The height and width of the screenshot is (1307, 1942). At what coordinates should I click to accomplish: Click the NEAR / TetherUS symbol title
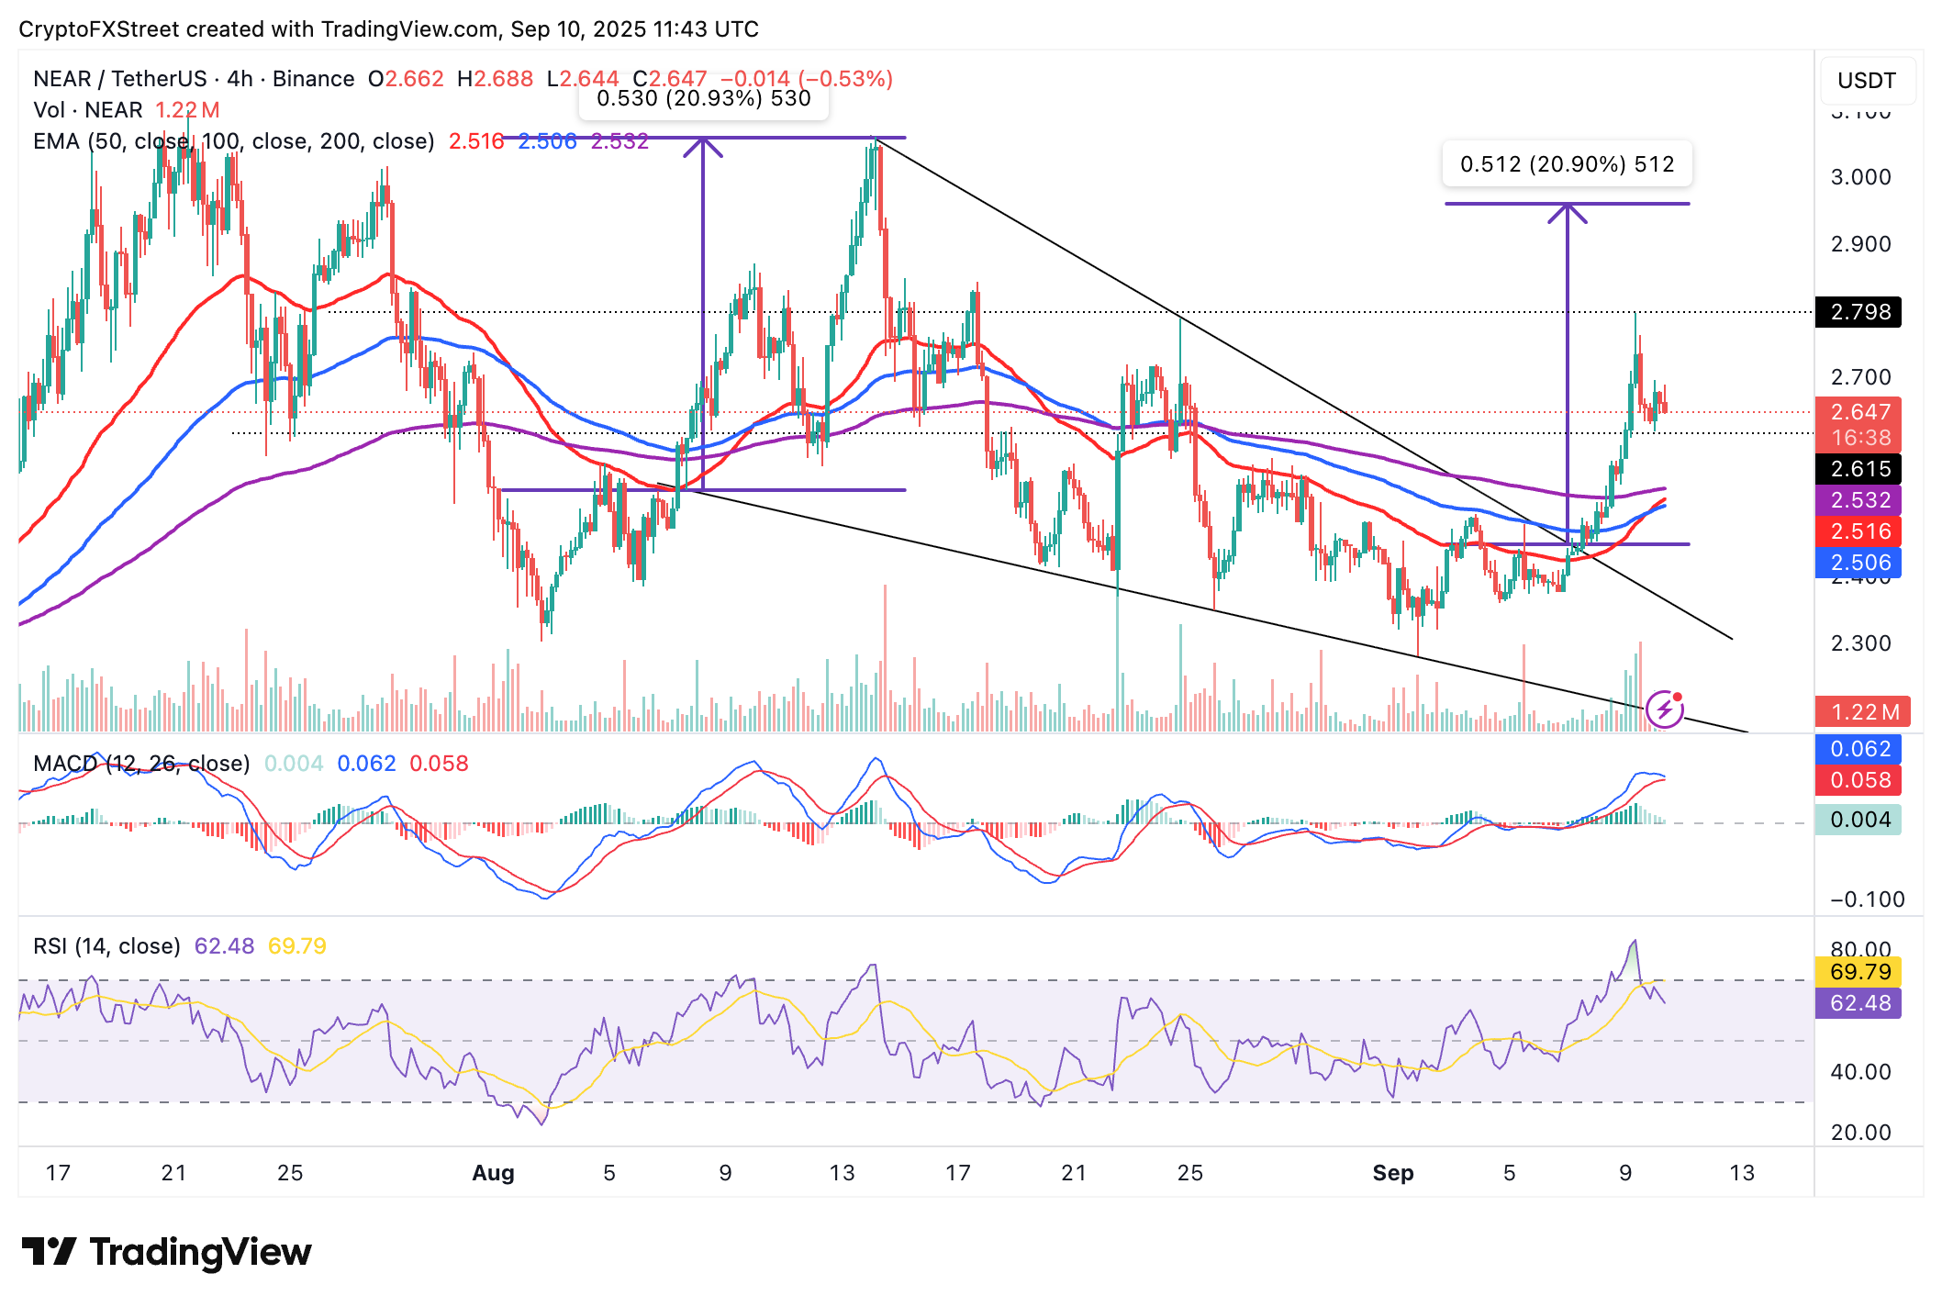[119, 79]
